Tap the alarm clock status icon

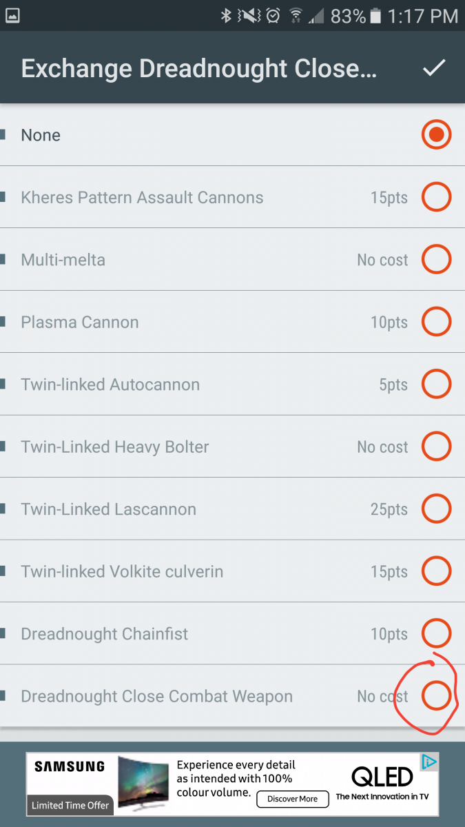tap(273, 16)
